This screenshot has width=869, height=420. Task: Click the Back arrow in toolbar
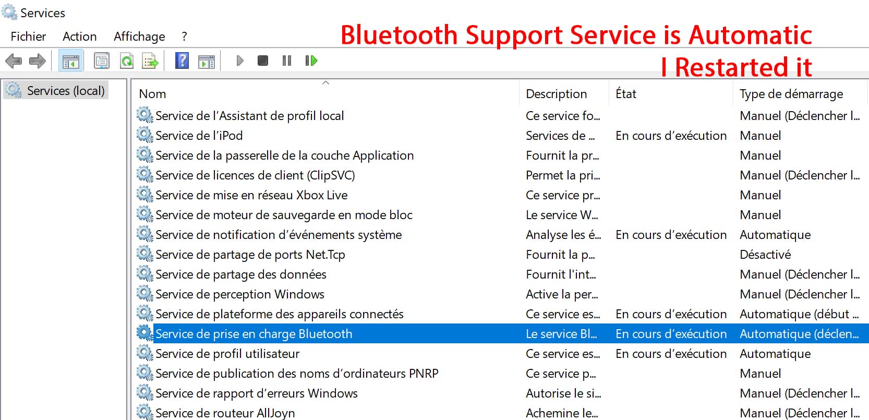(x=14, y=61)
